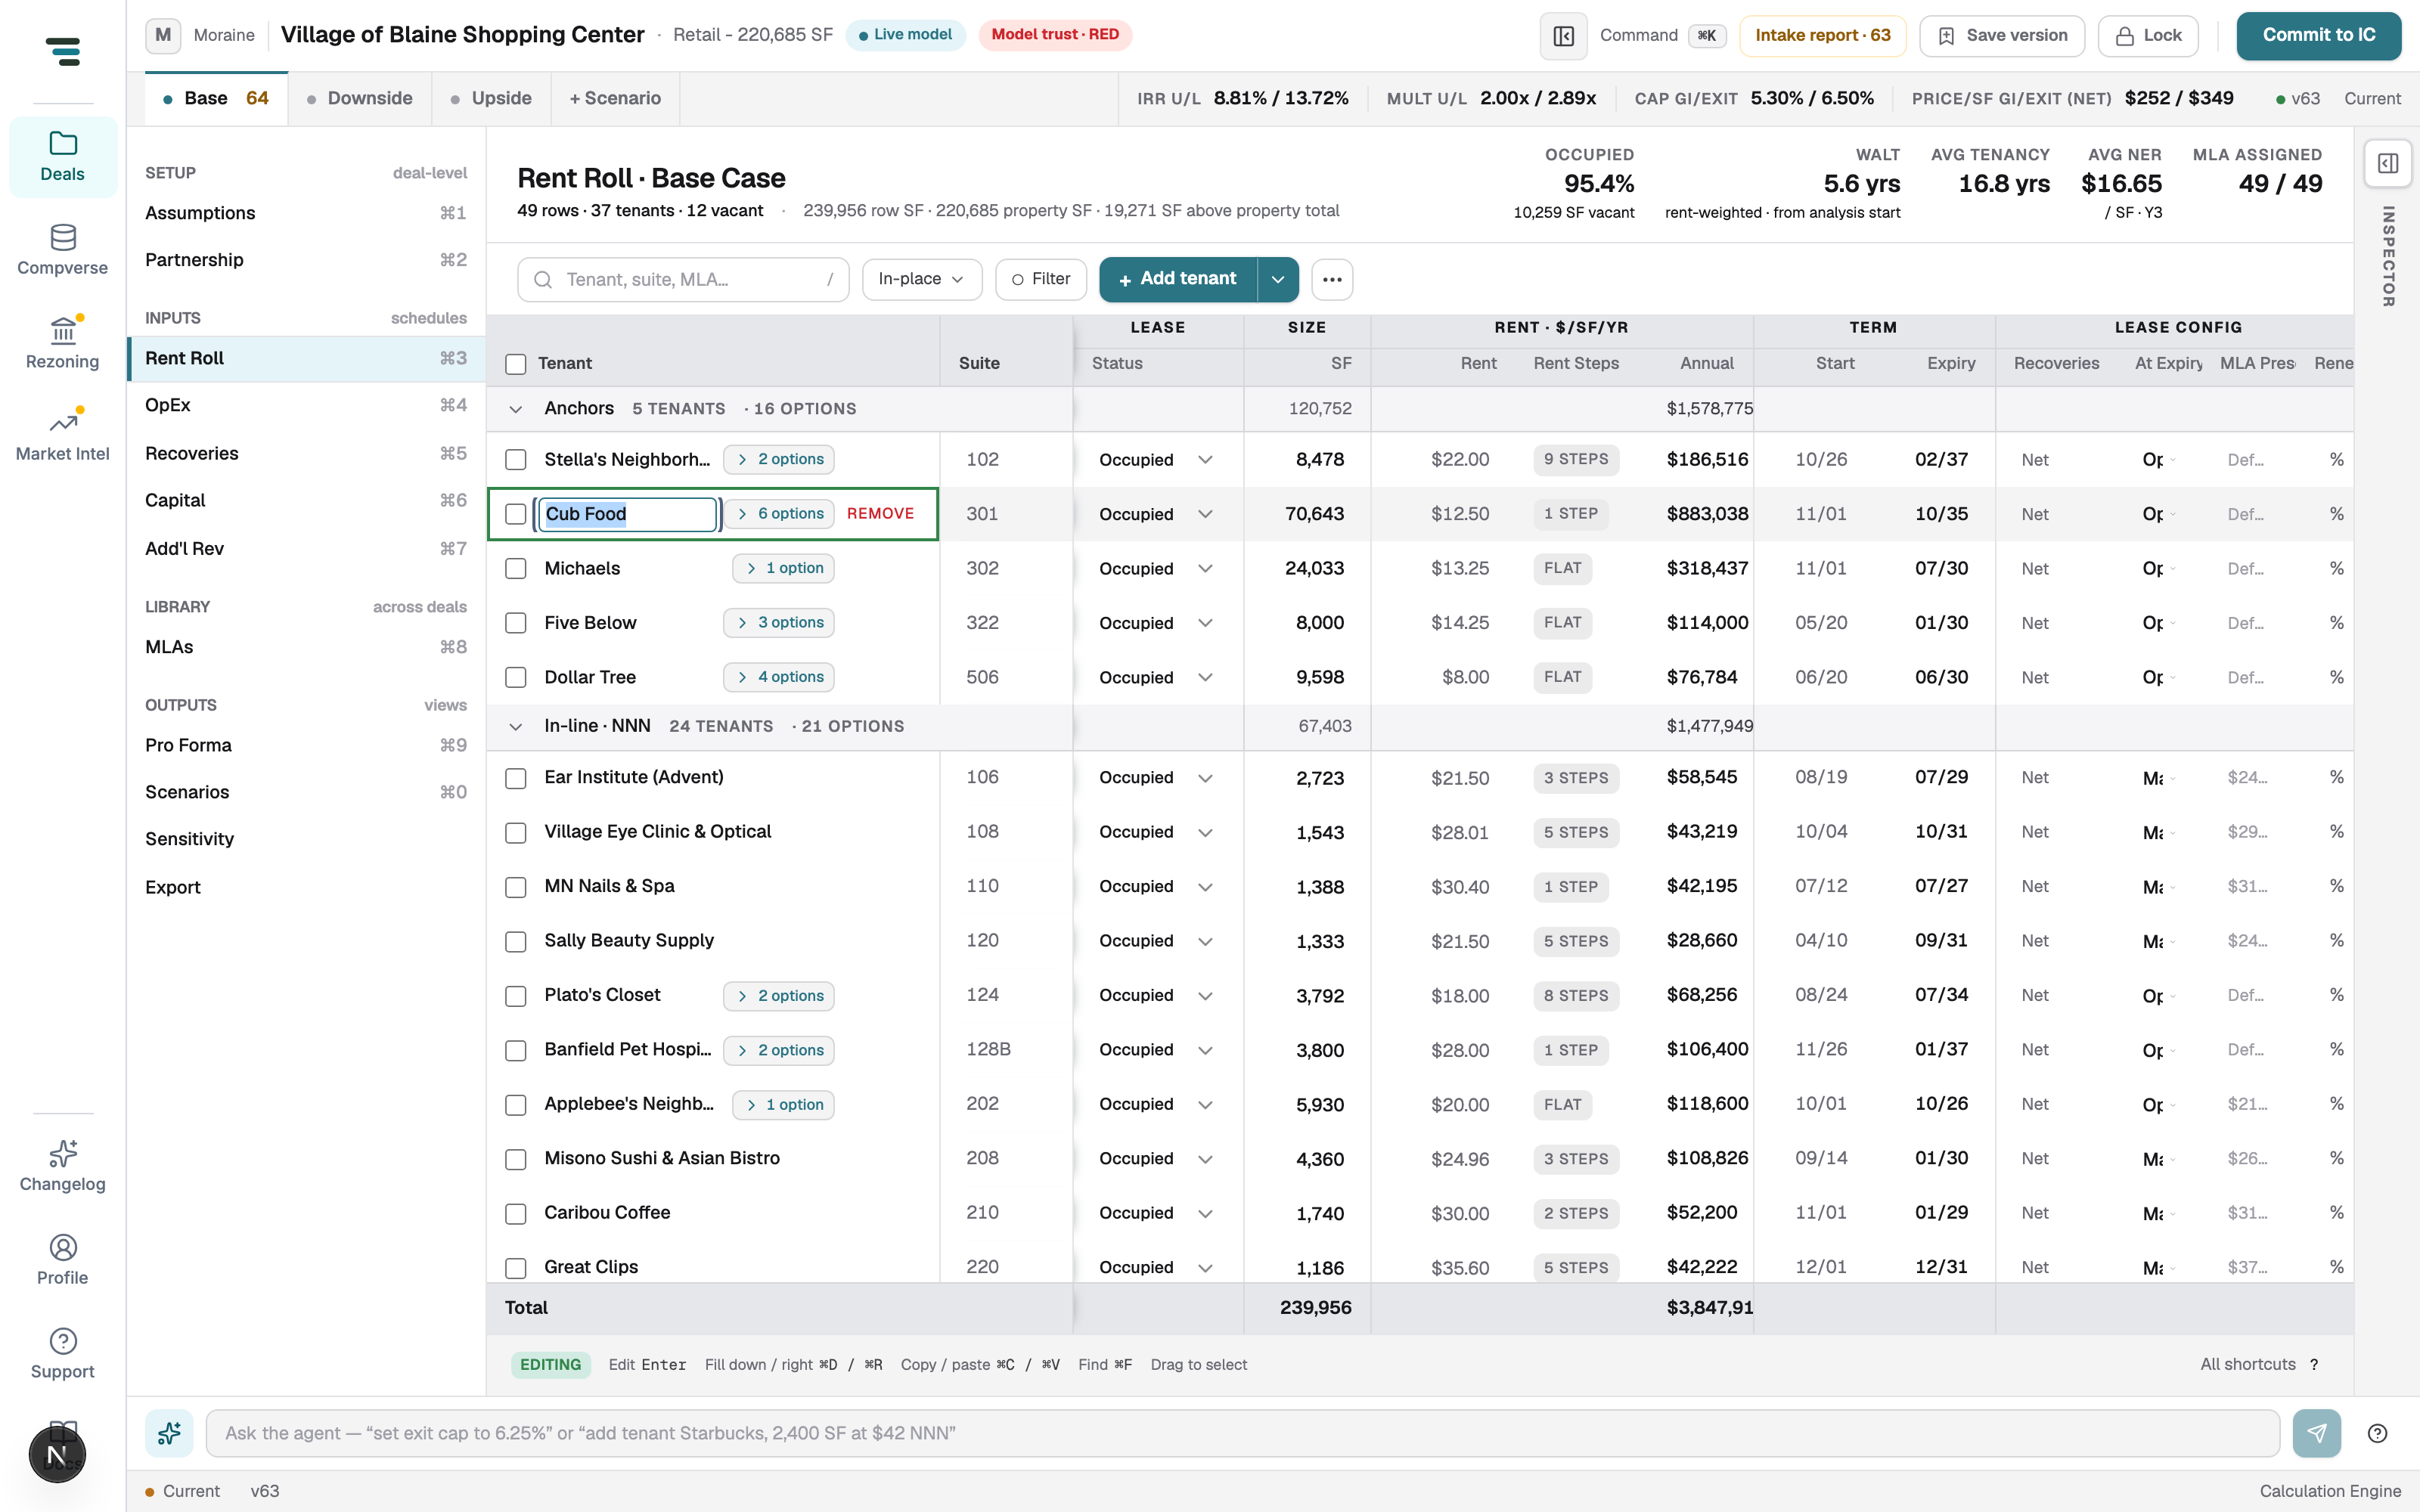Click the Cub Food name edit field
Screen dimensions: 2420x1512
pyautogui.click(x=627, y=514)
